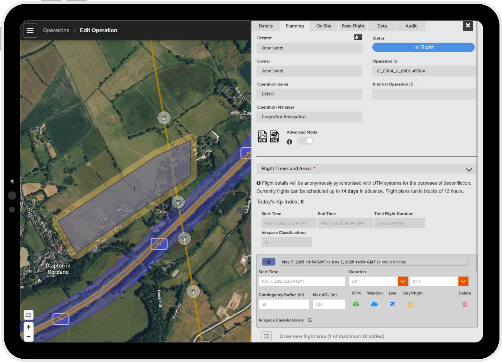502x362 pixels.
Task: Download the KML file
Action: click(x=275, y=136)
